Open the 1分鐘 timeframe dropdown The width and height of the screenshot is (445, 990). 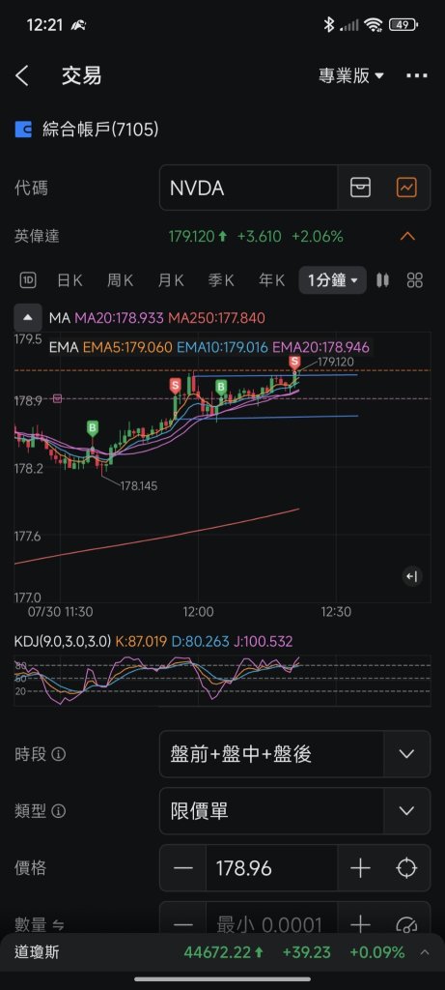333,280
